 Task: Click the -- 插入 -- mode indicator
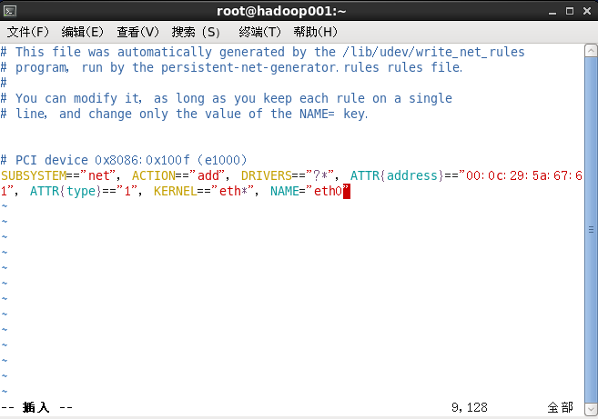point(36,407)
